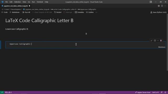Click the remote window indicator in status bar
This screenshot has height=94, width=168.
(x=2, y=92)
